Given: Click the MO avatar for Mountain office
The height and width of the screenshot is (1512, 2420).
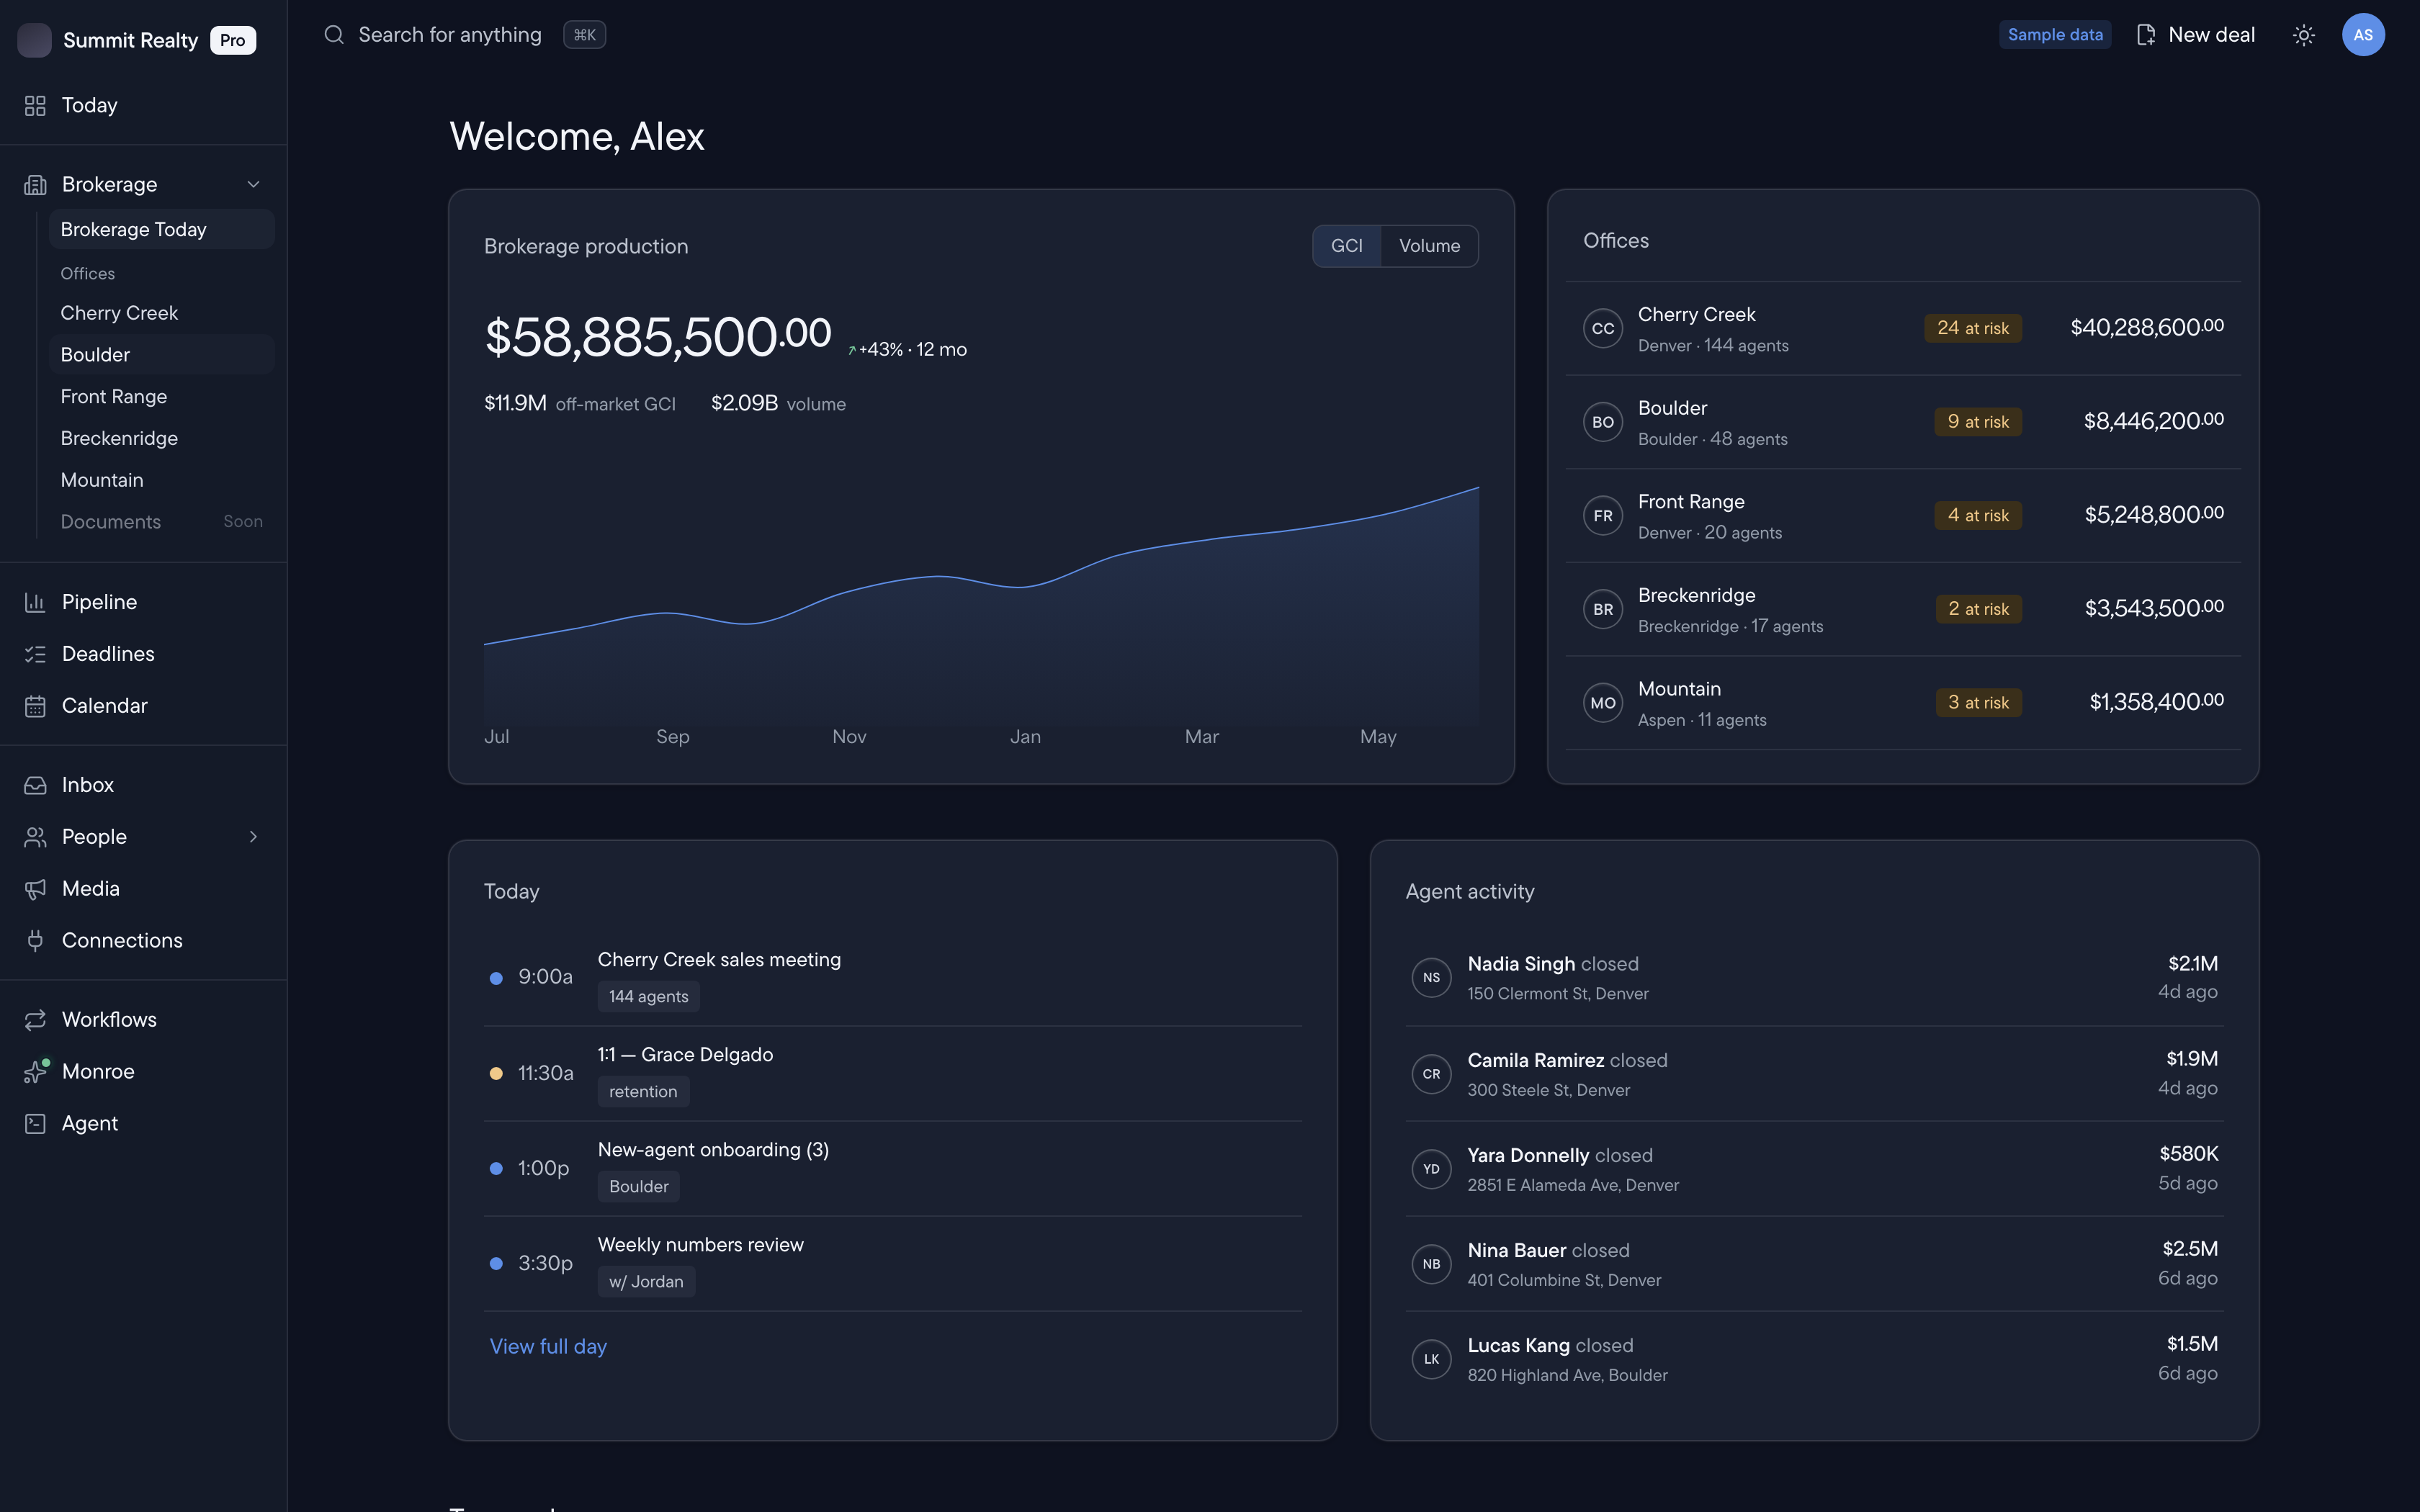Looking at the screenshot, I should click(1603, 703).
